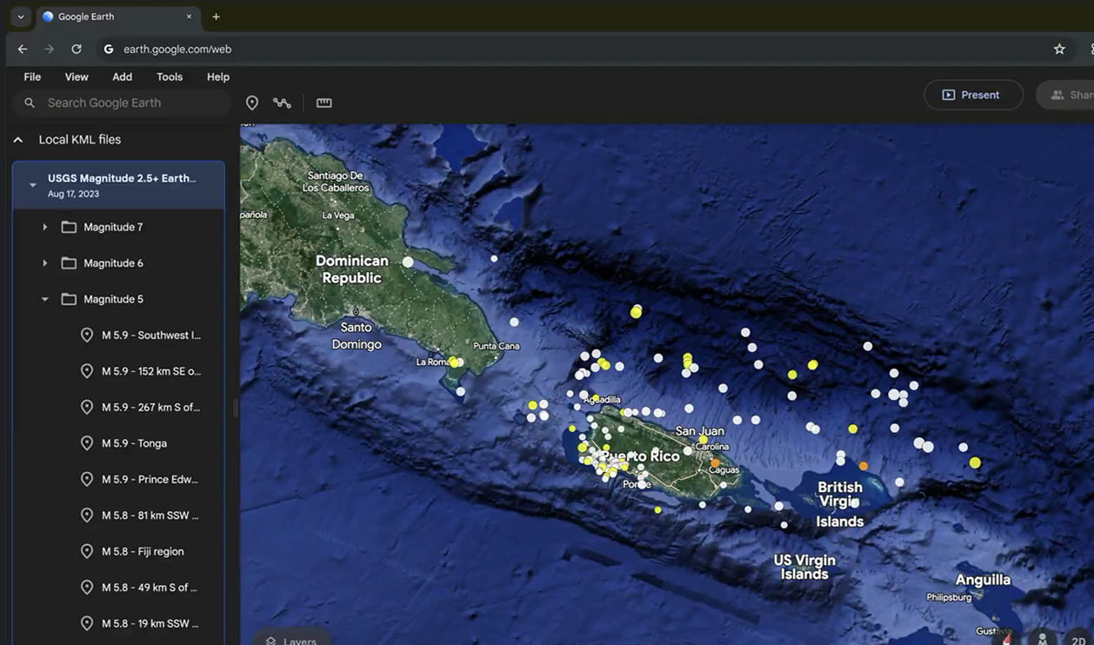Collapse the USGS Magnitude 2.5+ Earthquakes project

[32, 184]
